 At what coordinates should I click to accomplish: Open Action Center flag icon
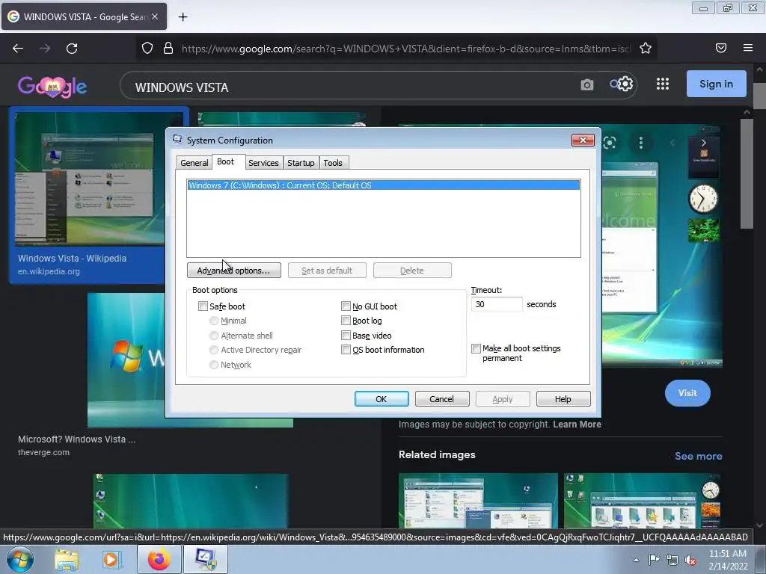click(654, 560)
